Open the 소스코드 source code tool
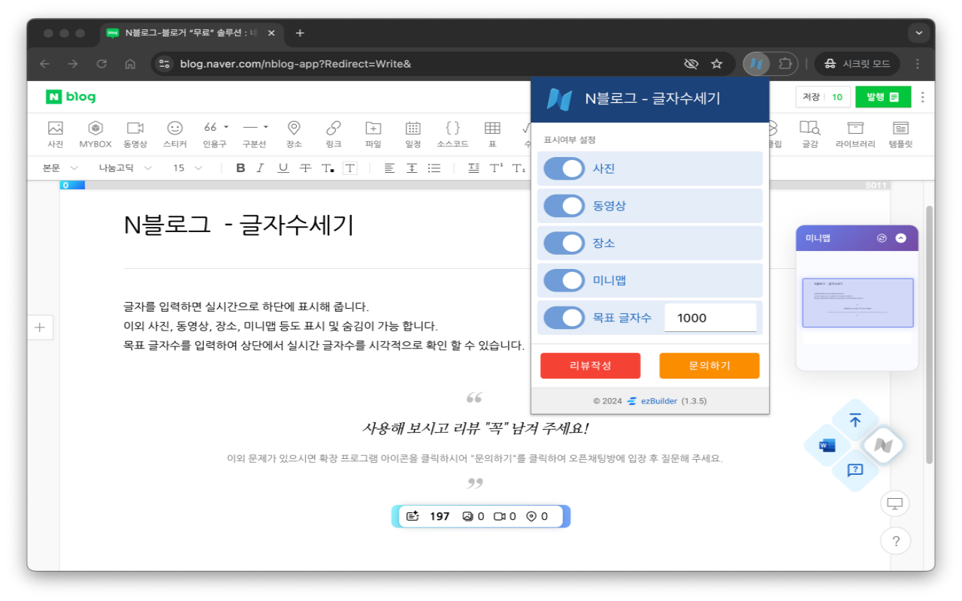 point(452,134)
